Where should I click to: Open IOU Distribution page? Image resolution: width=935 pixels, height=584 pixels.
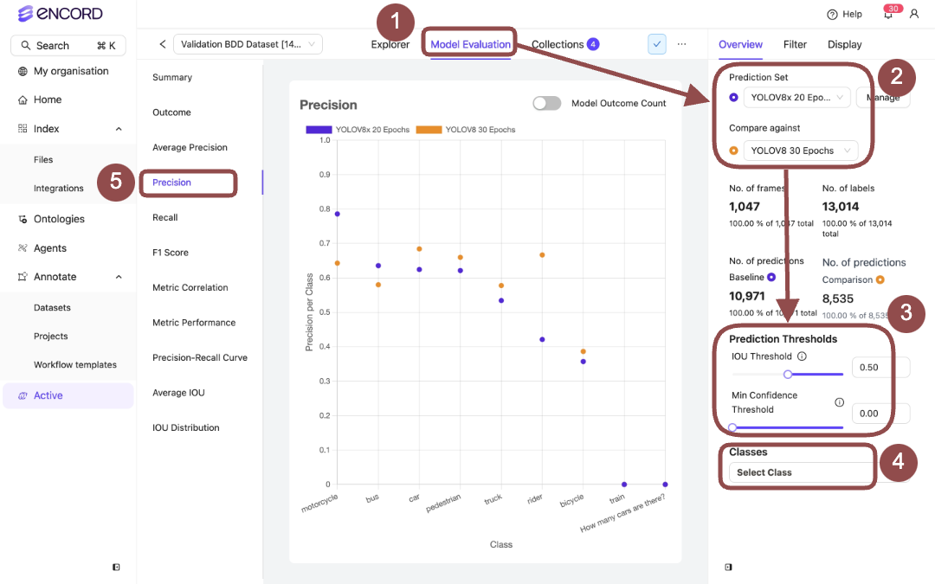pos(185,428)
